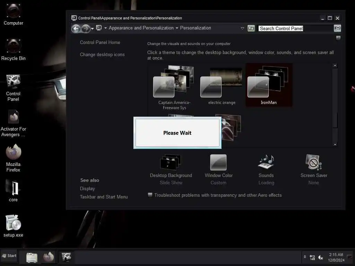The image size is (355, 266).
Task: Maximize the Personalization window
Action: point(330,18)
